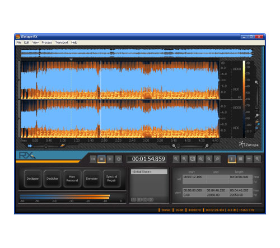The height and width of the screenshot is (248, 280).
Task: Open the Declicker module
Action: [x=52, y=179]
